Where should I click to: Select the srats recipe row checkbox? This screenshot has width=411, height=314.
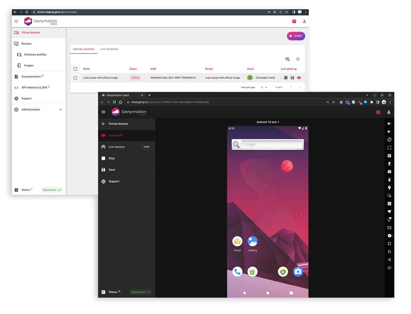75,78
